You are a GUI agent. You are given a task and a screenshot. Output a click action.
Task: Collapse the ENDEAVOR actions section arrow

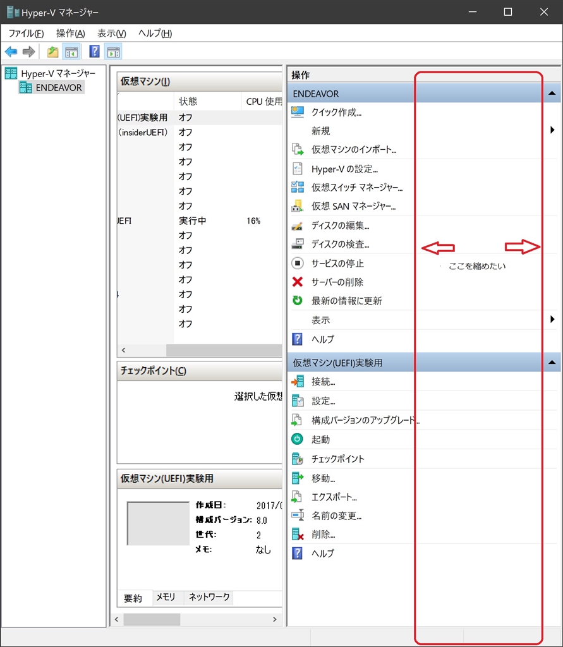(552, 94)
